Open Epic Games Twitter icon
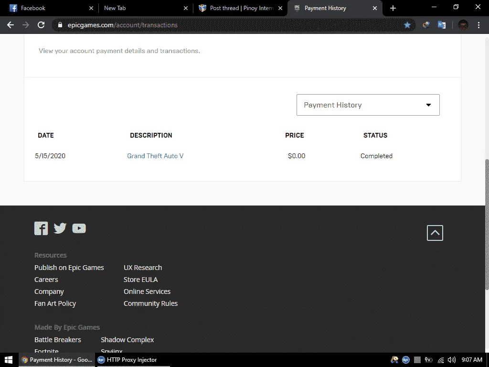 pos(60,228)
